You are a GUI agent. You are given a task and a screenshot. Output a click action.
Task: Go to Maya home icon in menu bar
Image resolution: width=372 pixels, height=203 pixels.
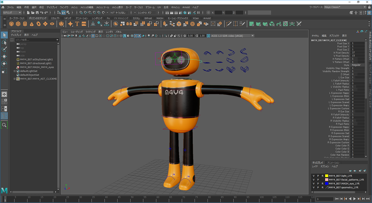point(3,7)
